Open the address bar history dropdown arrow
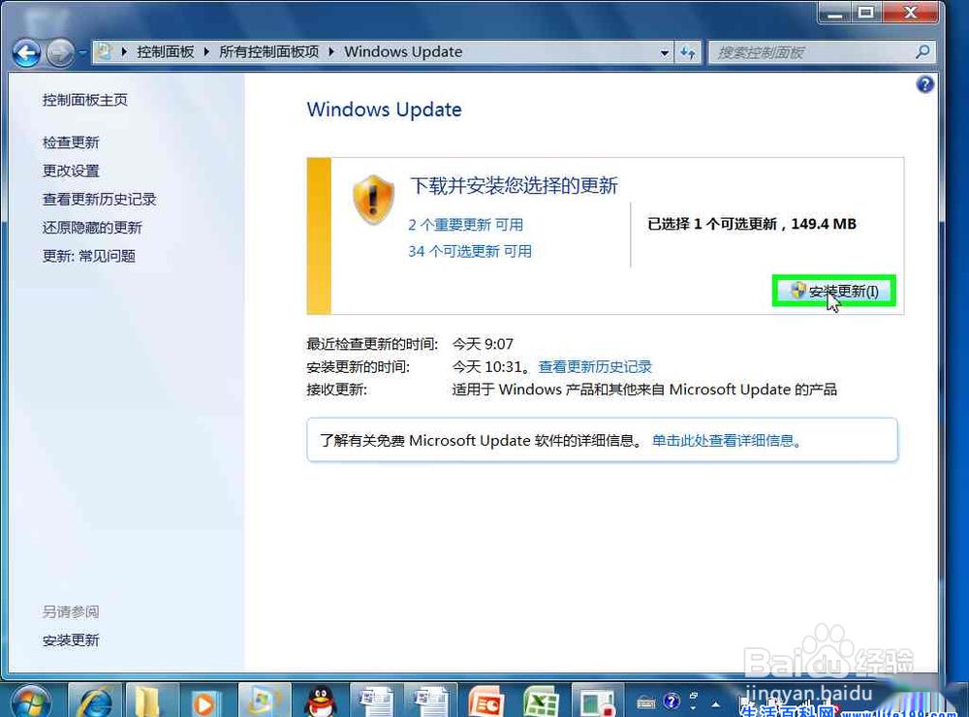 (665, 52)
